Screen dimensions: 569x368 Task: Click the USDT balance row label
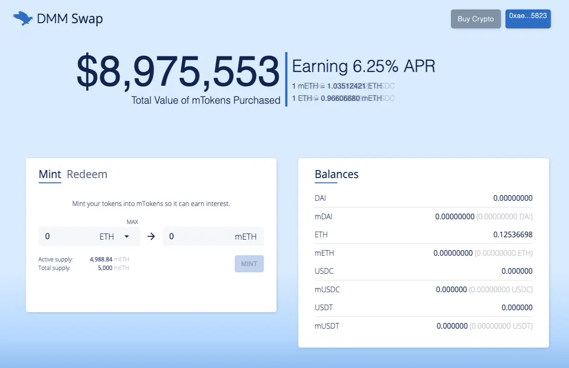click(324, 308)
